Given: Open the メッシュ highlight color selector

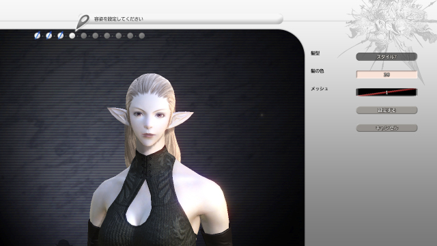Looking at the screenshot, I should 386,92.
